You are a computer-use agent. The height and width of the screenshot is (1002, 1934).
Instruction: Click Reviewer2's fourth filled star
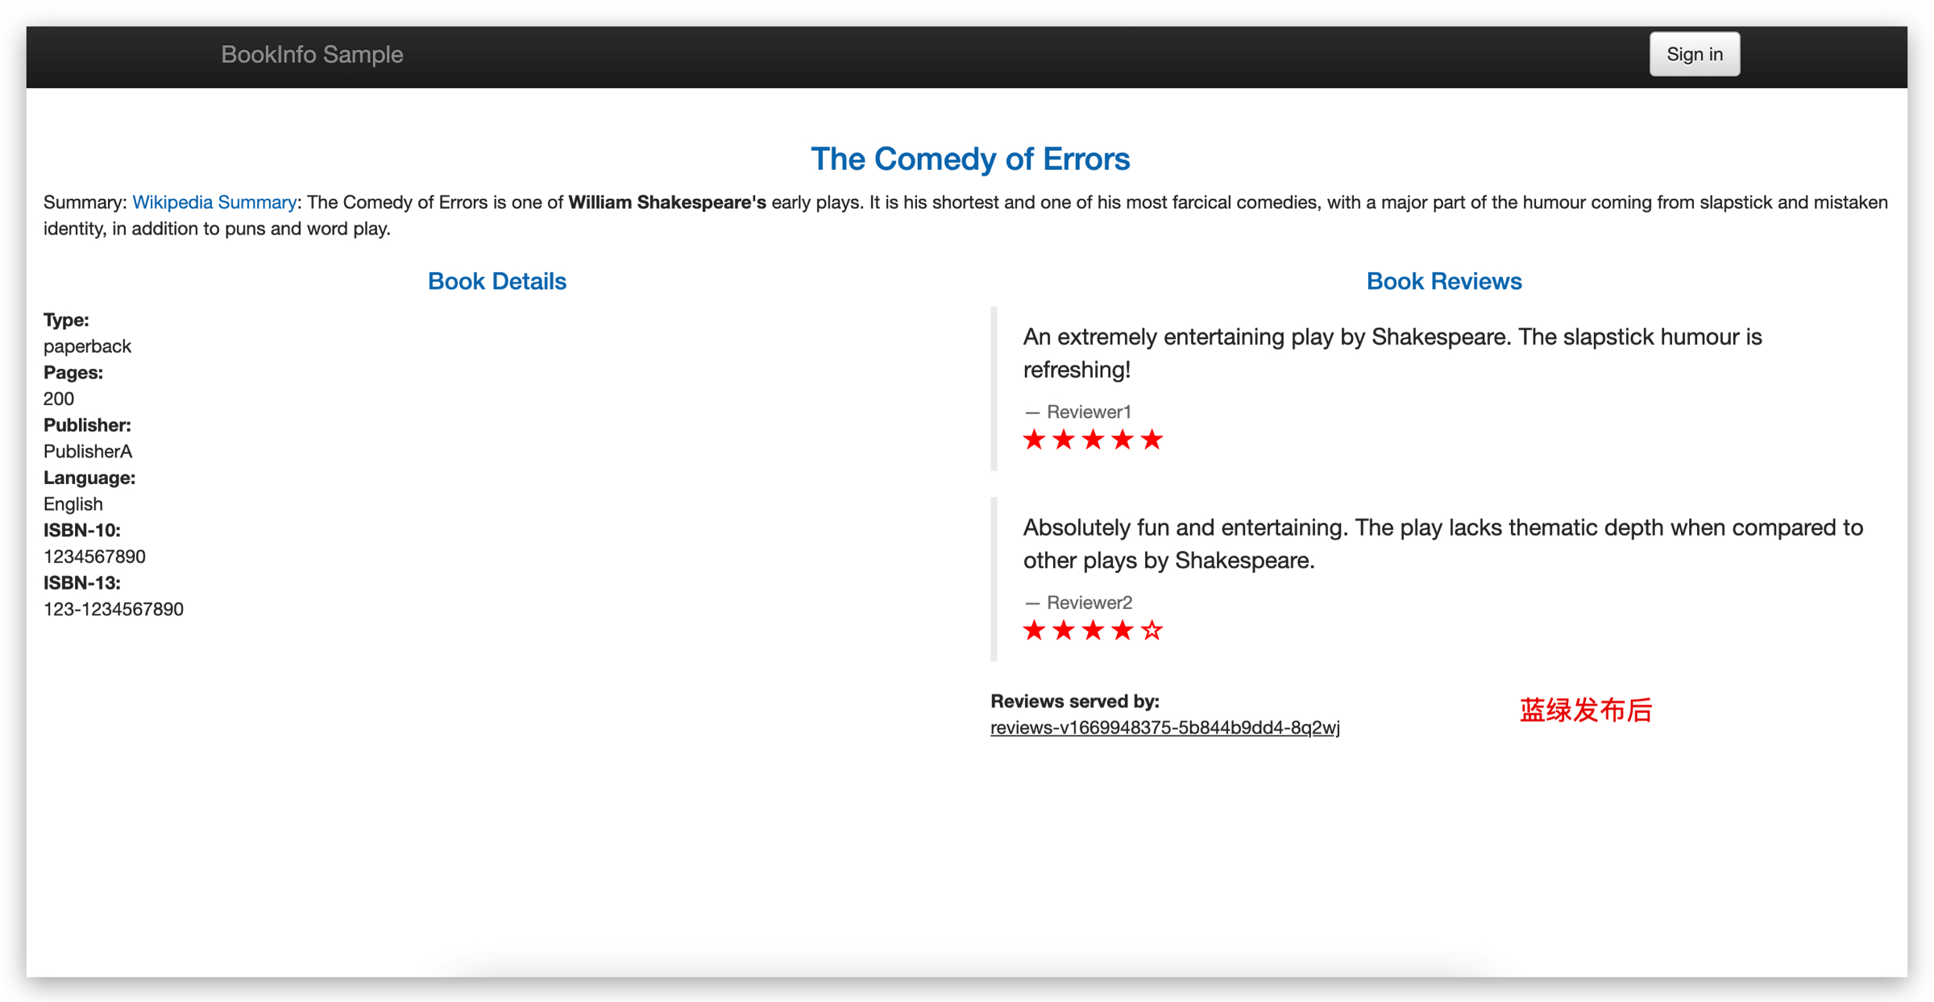coord(1123,631)
